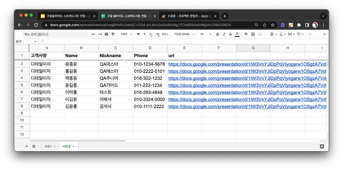The height and width of the screenshot is (170, 343).
Task: Open the 시트3 tab dropdown arrow
Action: [x=73, y=147]
